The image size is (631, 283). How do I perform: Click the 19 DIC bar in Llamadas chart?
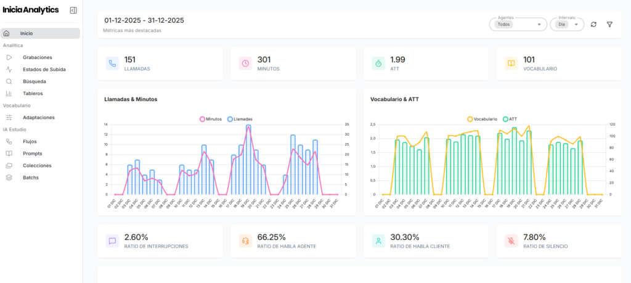coord(248,160)
